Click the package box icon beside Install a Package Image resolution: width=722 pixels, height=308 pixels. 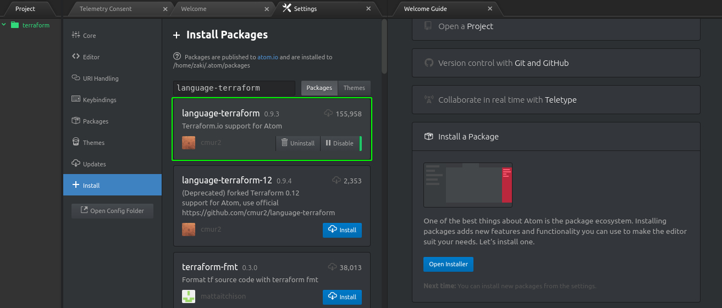[429, 137]
